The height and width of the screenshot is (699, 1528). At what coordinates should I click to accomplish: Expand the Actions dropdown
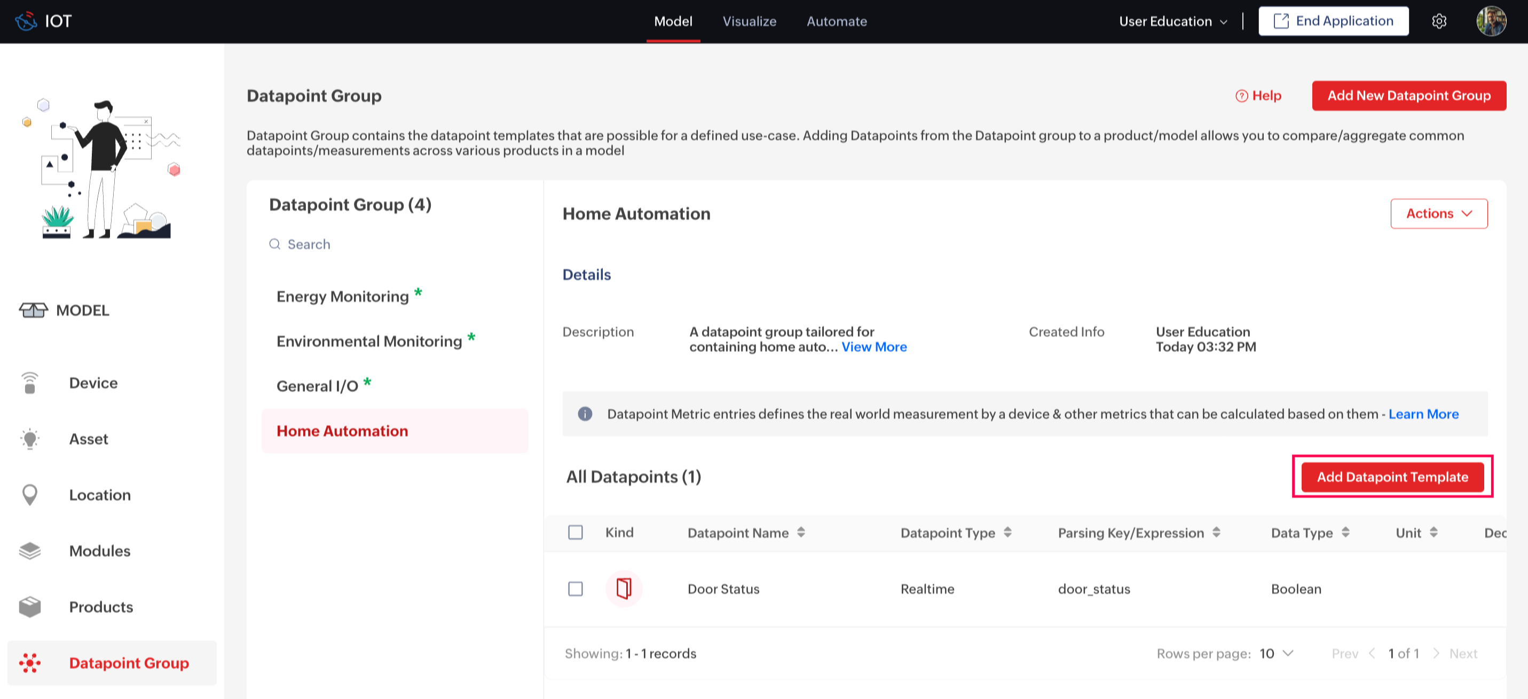point(1438,213)
